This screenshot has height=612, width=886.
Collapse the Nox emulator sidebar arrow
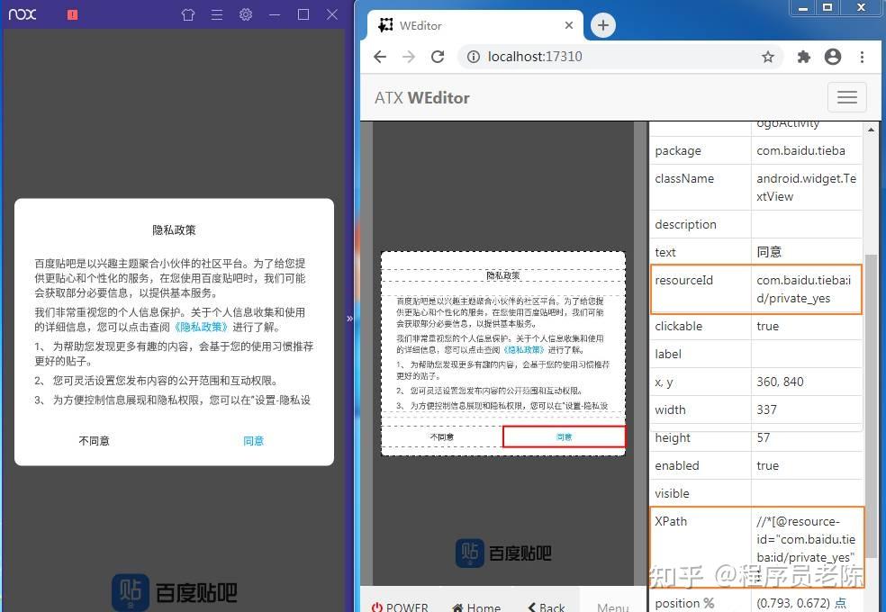point(350,318)
